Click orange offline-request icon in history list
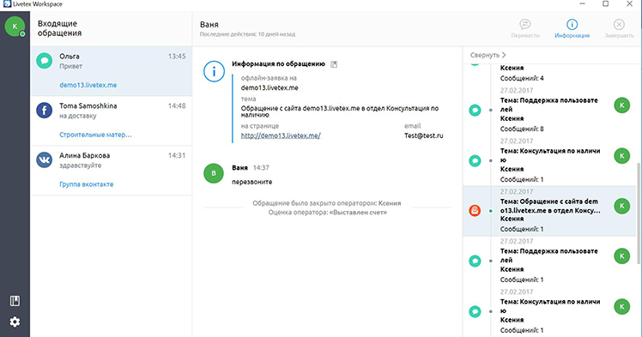 point(475,211)
